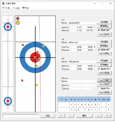Click the red stone app icon in the title bar

[x=3, y=3]
